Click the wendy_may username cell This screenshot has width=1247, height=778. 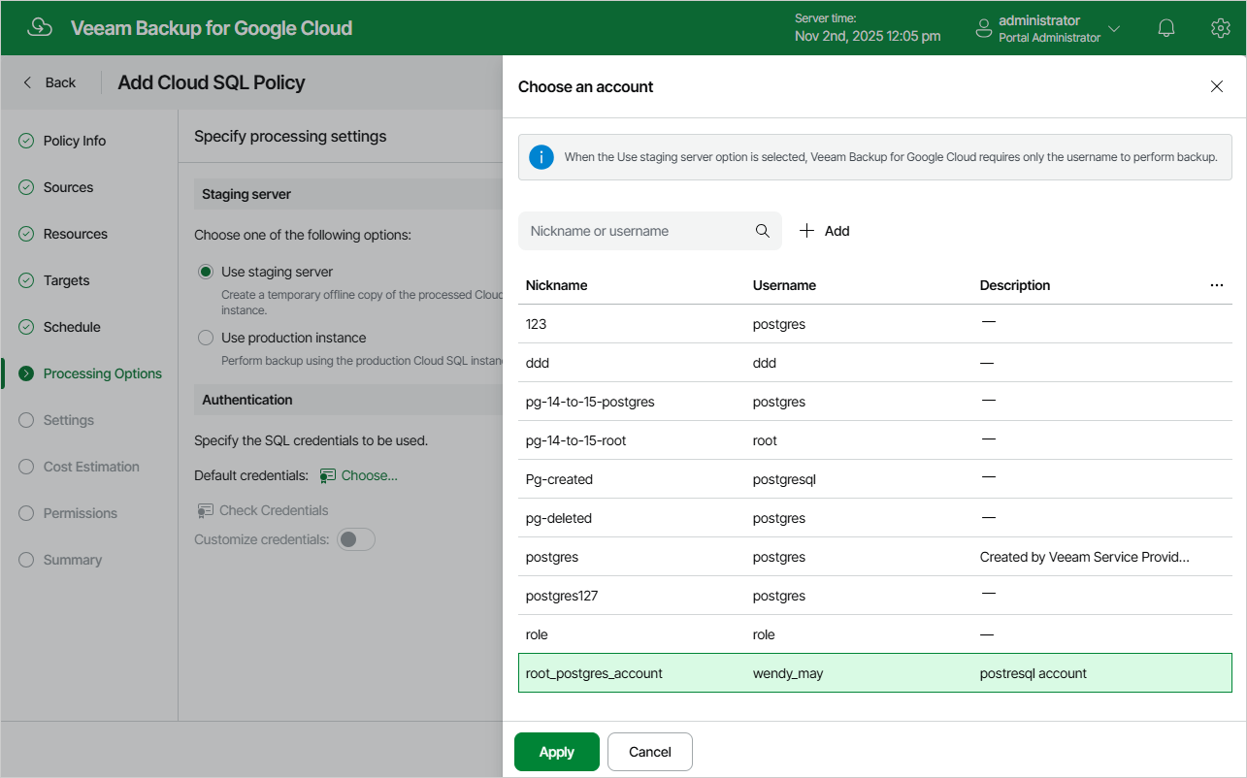[x=788, y=673]
